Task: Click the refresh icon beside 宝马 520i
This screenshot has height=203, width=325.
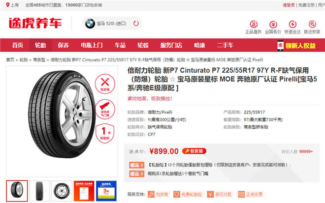Action: tap(136, 24)
